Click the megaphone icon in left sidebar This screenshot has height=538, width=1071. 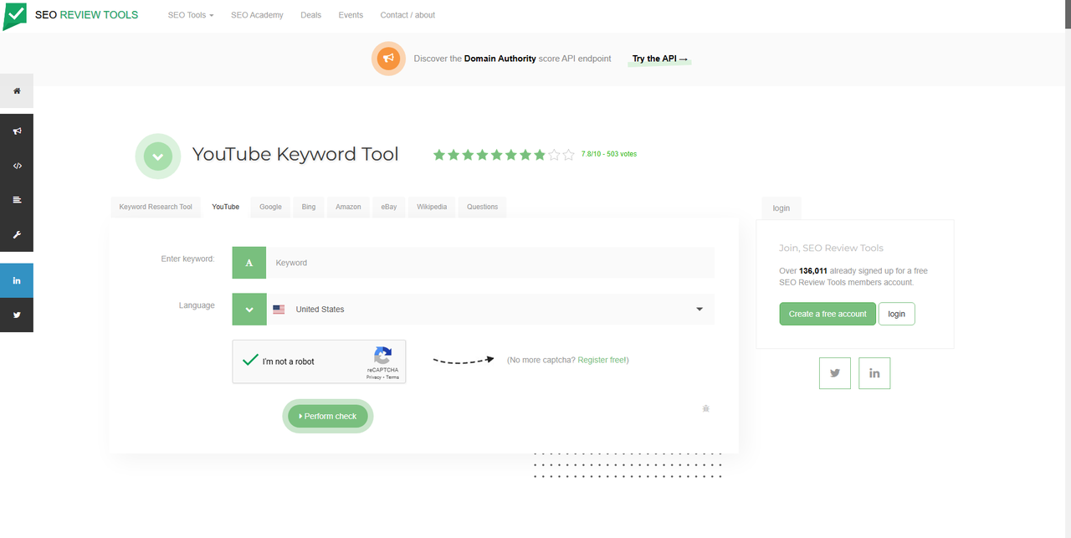click(17, 131)
